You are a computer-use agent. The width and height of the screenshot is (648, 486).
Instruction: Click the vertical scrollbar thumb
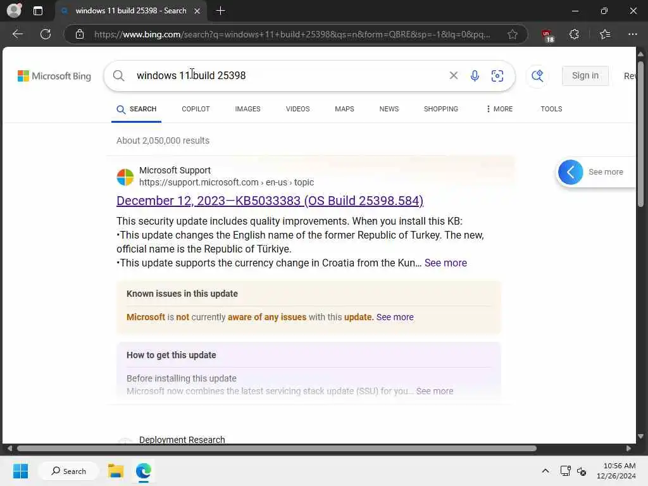[x=640, y=134]
